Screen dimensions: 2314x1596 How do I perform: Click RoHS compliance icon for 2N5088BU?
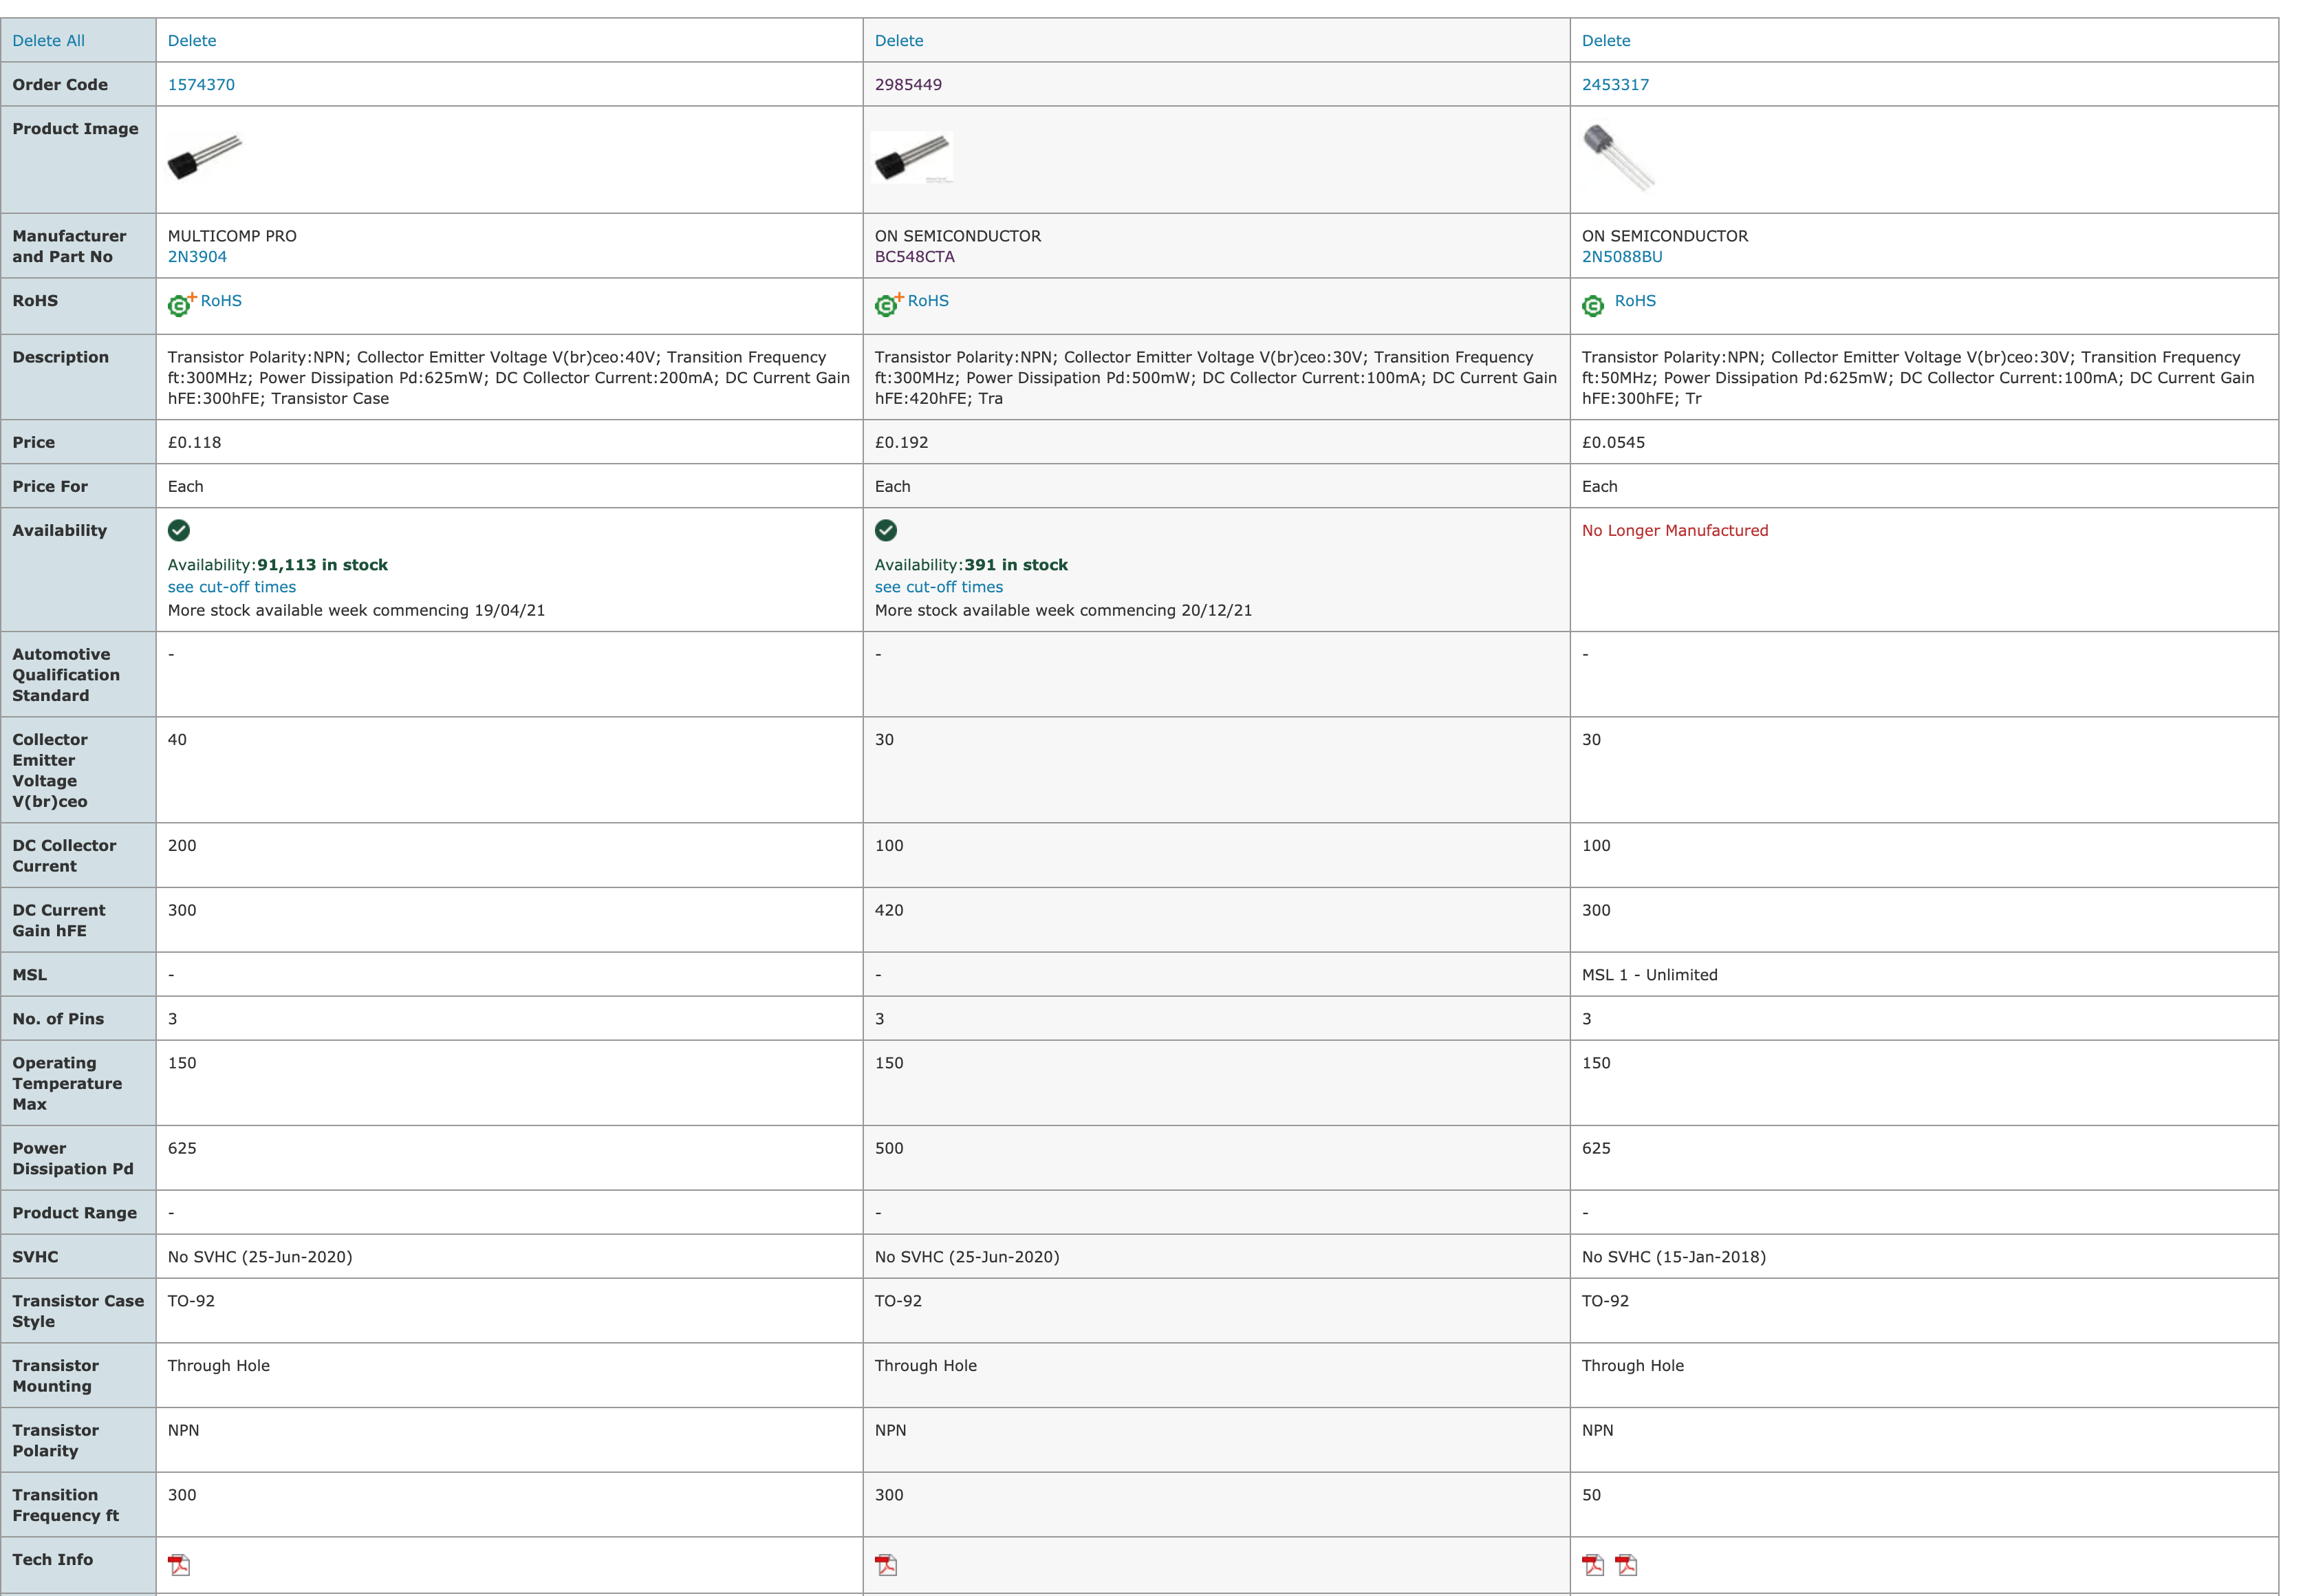coord(1593,305)
